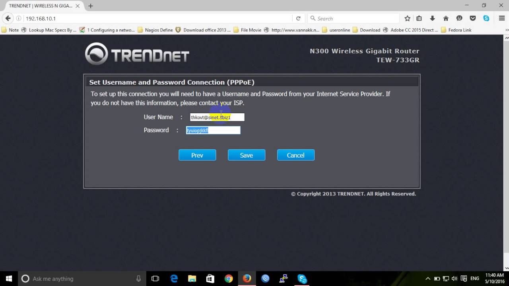Click the network tray icon
Image resolution: width=509 pixels, height=286 pixels.
coord(446,278)
